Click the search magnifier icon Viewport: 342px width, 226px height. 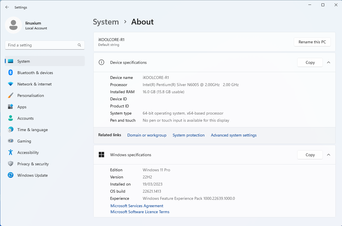pyautogui.click(x=79, y=45)
